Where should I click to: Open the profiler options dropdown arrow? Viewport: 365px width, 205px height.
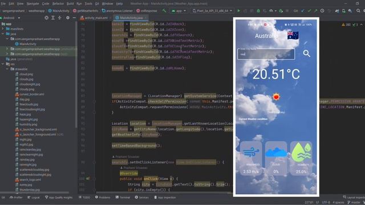(275, 11)
